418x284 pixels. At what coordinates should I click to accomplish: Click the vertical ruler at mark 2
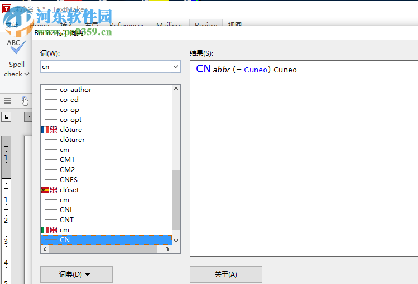(6, 220)
